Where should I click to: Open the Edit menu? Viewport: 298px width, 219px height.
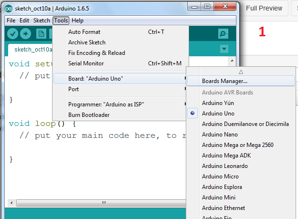pos(24,21)
